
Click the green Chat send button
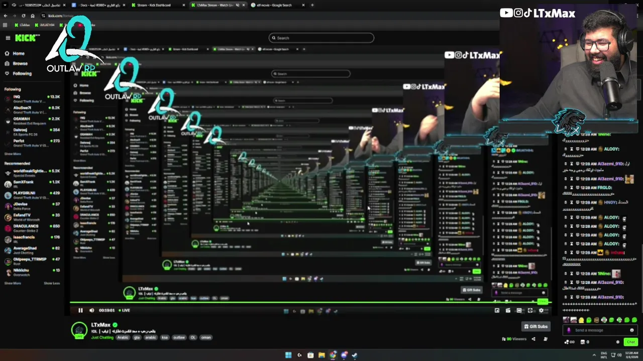click(630, 342)
